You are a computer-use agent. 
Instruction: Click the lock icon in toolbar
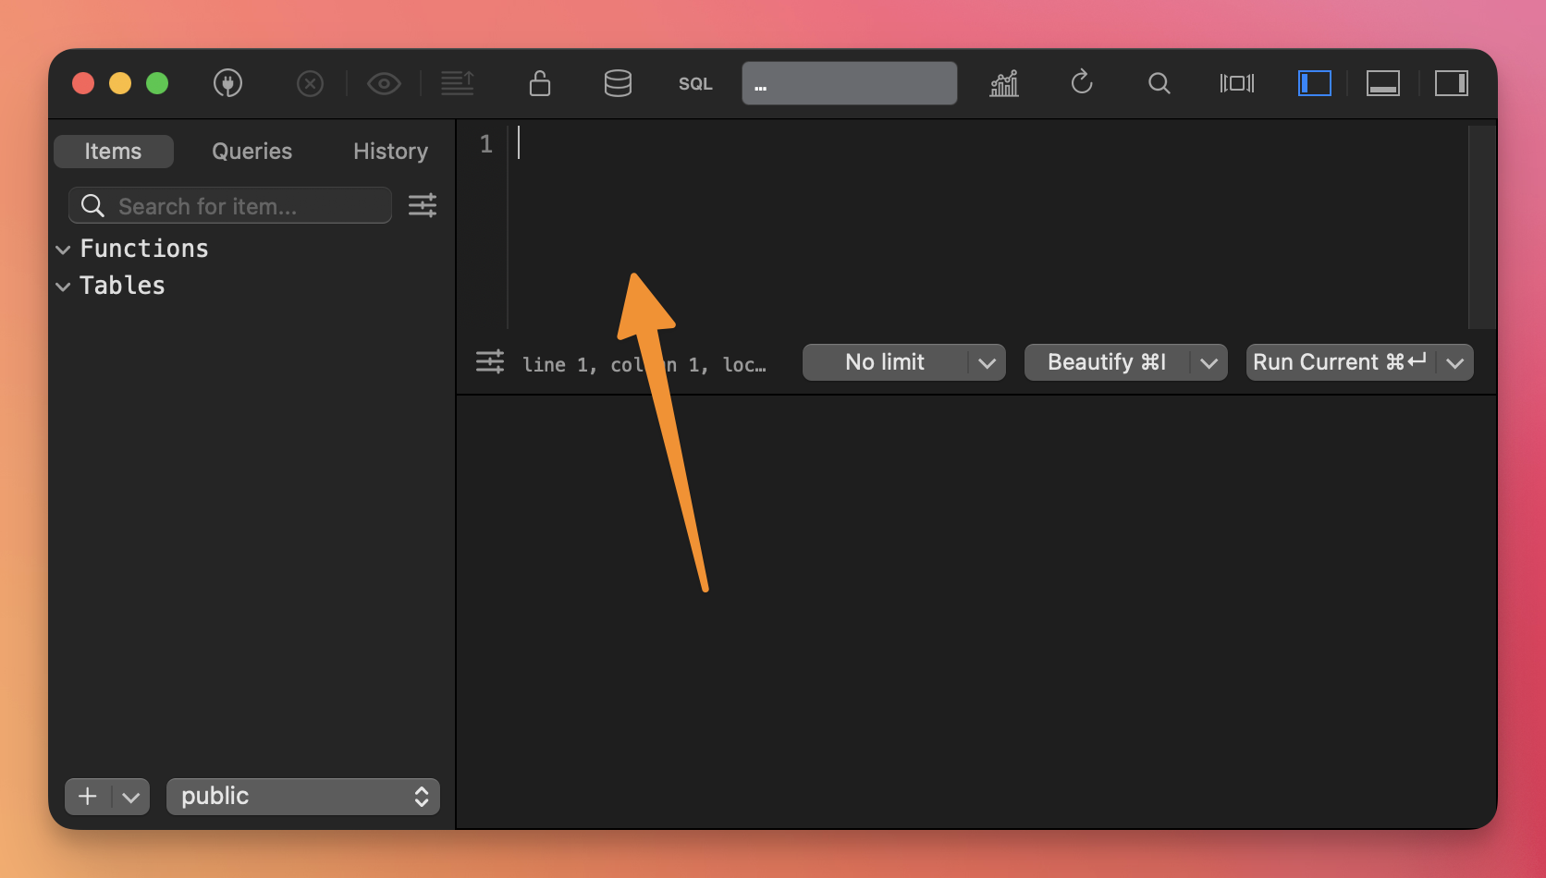(540, 83)
